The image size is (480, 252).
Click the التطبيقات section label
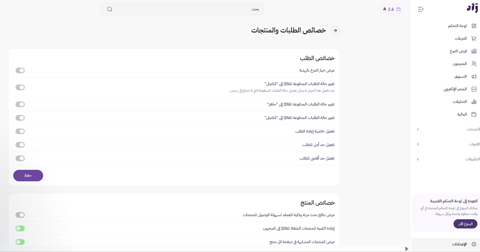coord(473,159)
